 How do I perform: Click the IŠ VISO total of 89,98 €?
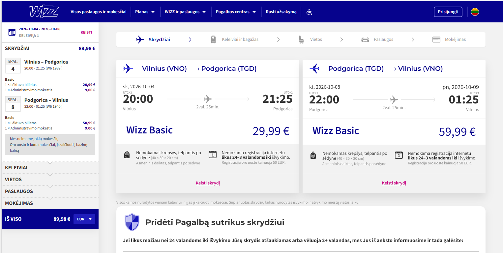point(62,219)
